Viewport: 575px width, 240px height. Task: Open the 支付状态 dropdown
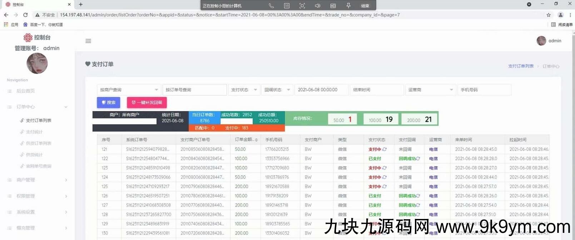244,90
